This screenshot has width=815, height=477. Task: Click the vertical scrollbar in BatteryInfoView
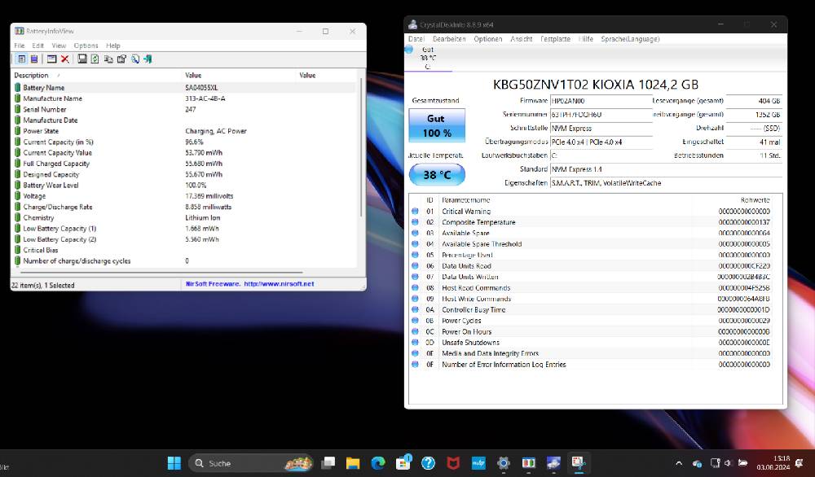tap(361, 148)
